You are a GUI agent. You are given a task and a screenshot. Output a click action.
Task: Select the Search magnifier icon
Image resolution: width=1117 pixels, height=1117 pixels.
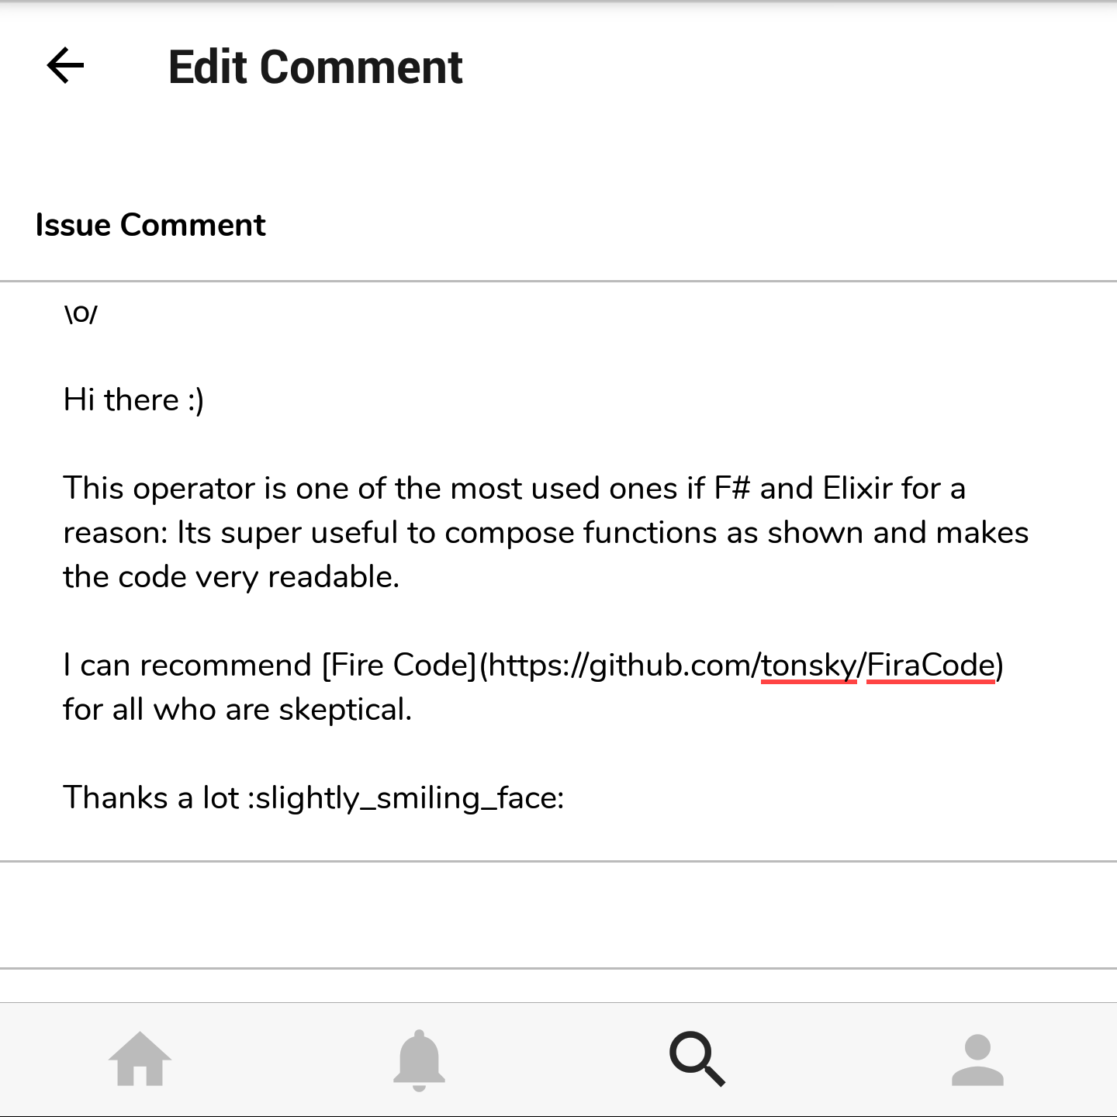pos(697,1059)
